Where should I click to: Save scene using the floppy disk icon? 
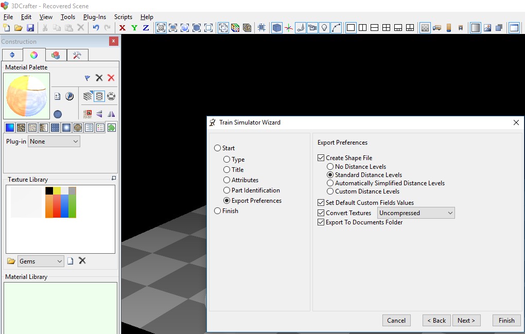click(30, 28)
